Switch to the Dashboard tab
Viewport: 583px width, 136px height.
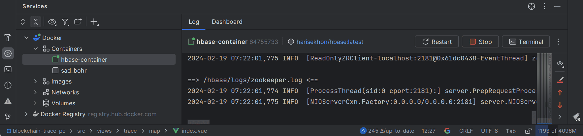[x=227, y=22]
